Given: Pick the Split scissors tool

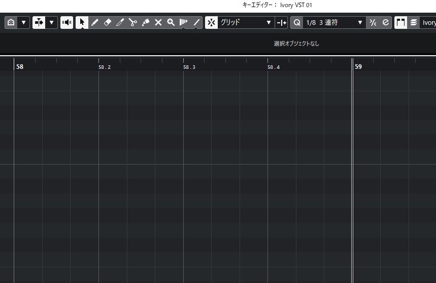Looking at the screenshot, I should pos(133,23).
